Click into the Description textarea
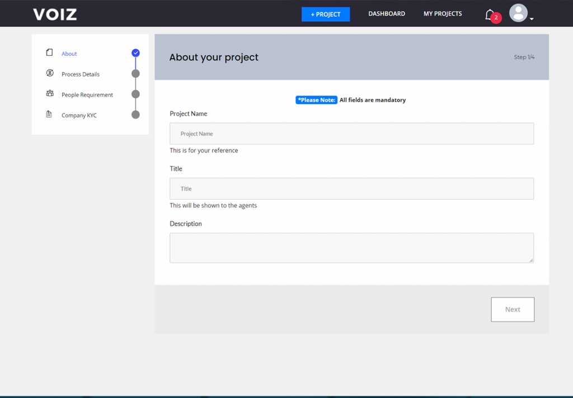573x398 pixels. coord(351,248)
